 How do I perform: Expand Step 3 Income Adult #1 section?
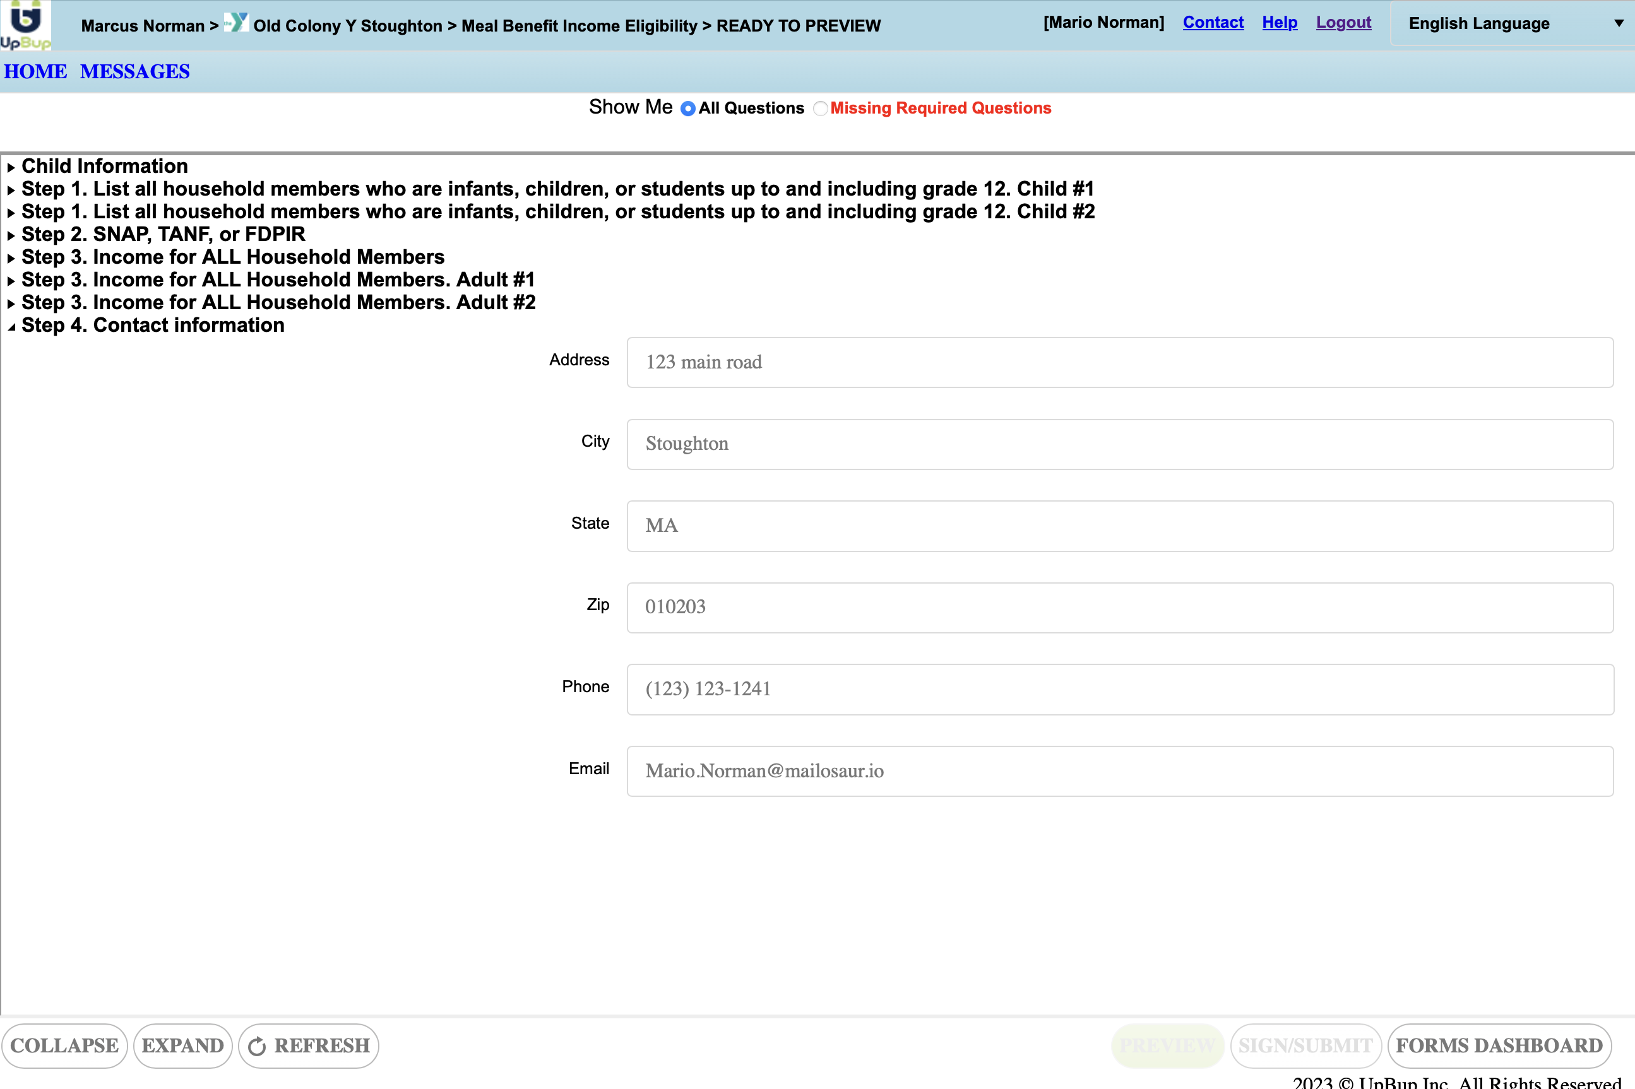(278, 280)
